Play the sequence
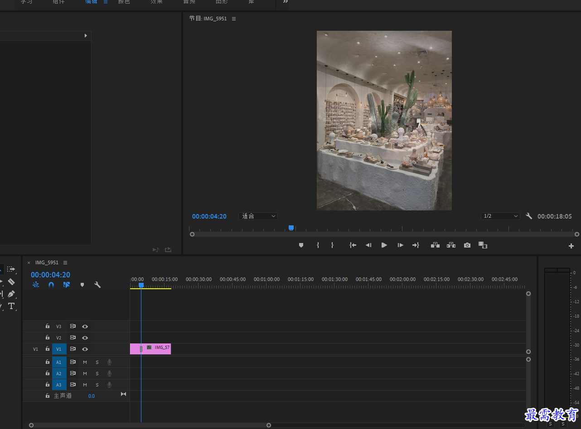581x429 pixels. (x=384, y=245)
